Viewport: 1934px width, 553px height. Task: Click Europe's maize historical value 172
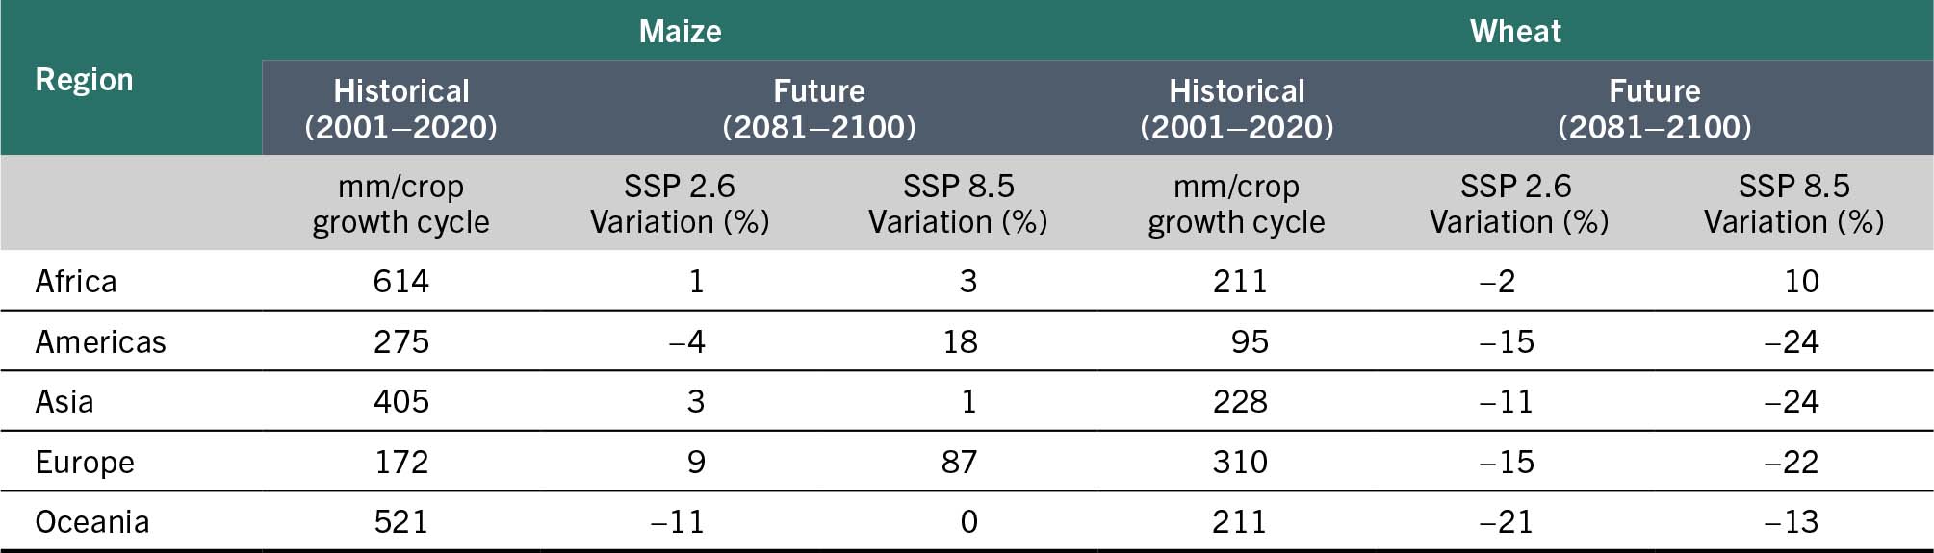pyautogui.click(x=401, y=463)
